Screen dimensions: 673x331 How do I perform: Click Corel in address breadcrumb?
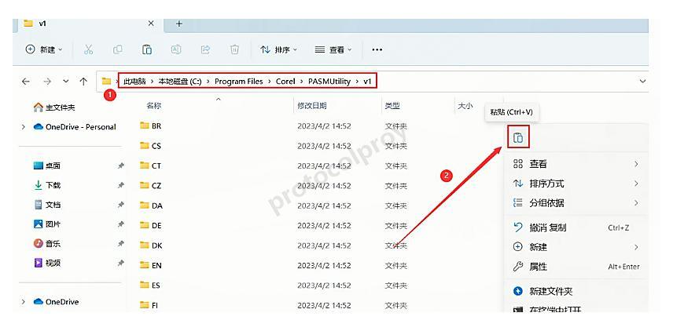point(285,82)
